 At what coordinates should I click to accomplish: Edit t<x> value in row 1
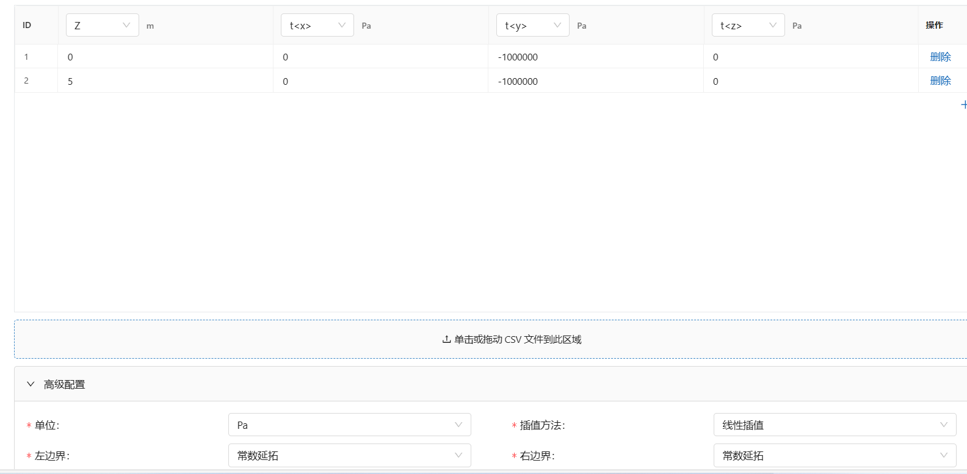click(381, 57)
